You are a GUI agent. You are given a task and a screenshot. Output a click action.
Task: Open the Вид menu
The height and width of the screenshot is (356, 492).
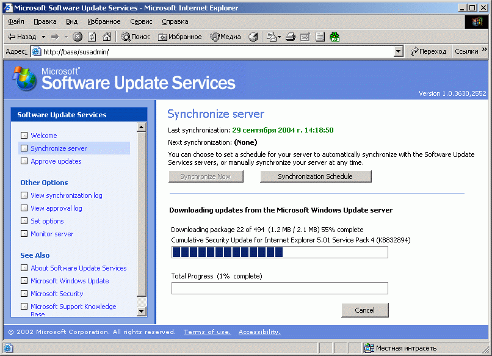(x=71, y=21)
